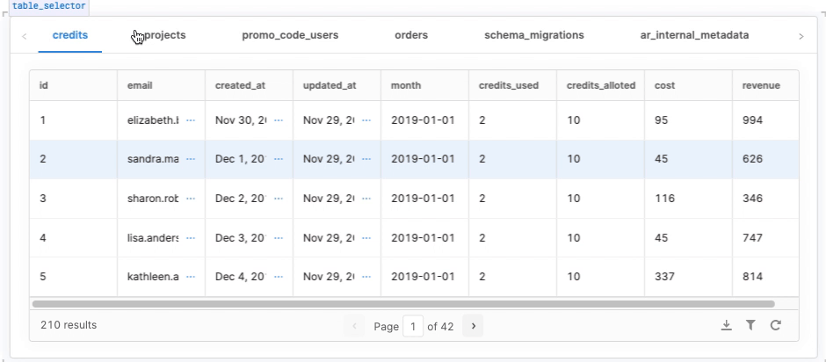Switch to the projects tab
Image resolution: width=826 pixels, height=362 pixels.
click(164, 36)
